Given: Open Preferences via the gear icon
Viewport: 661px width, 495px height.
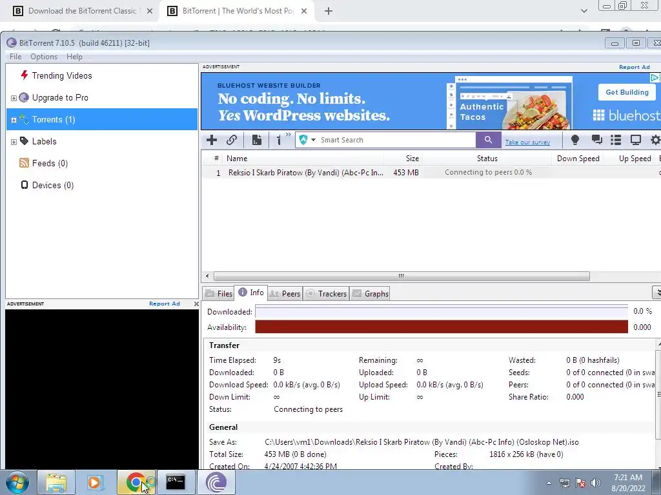Looking at the screenshot, I should click(x=656, y=140).
